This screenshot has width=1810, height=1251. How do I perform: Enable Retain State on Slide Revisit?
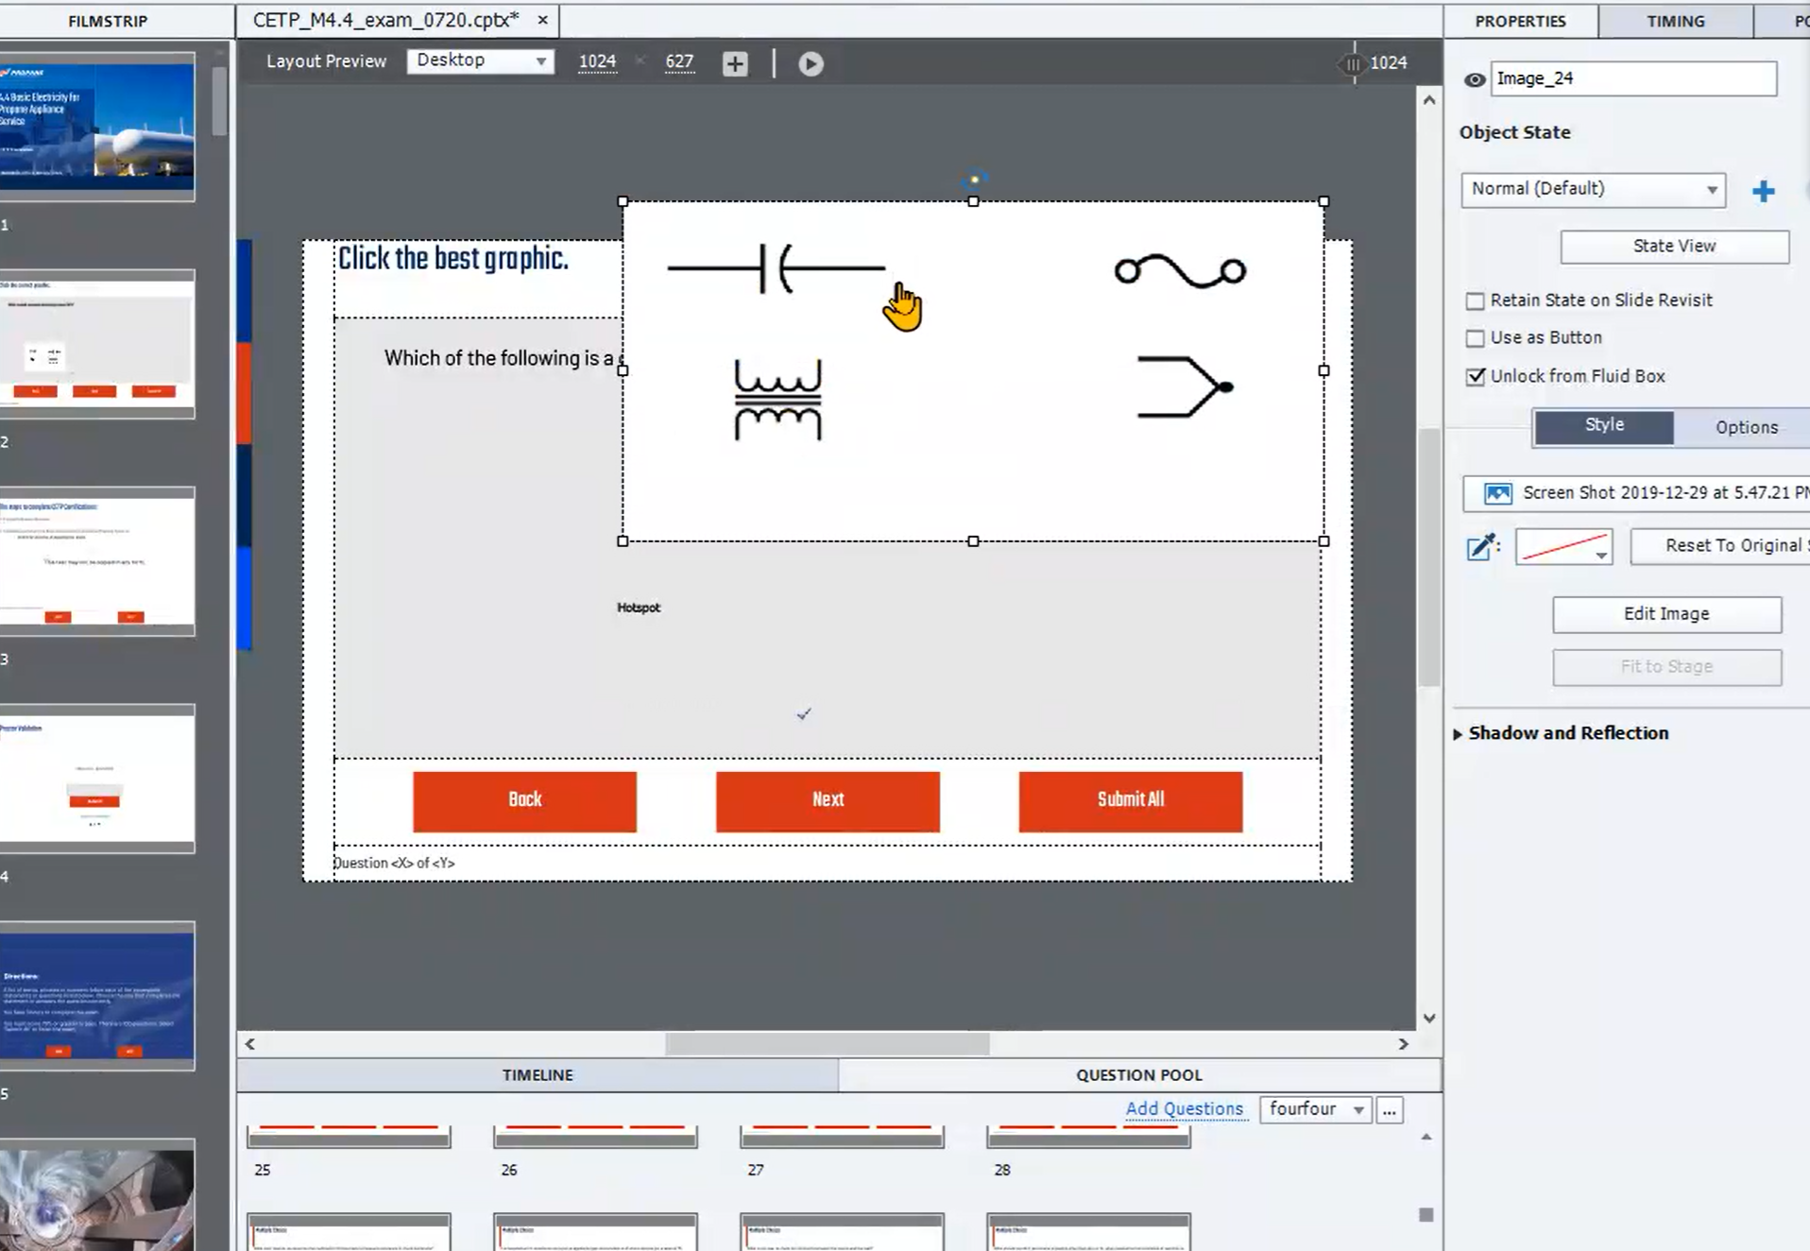click(1475, 300)
